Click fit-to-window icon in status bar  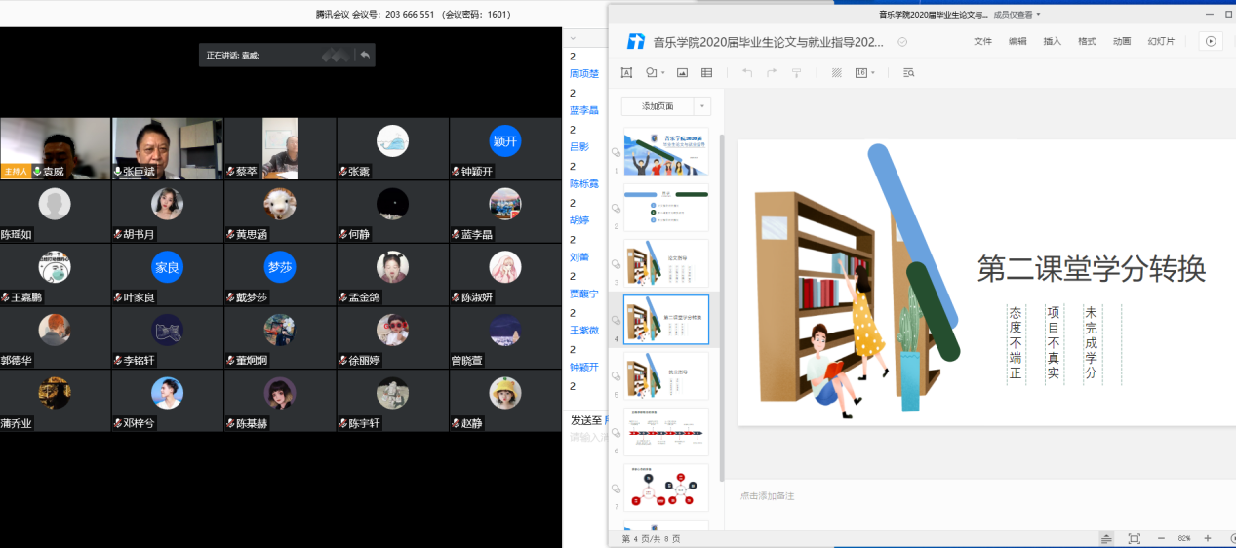point(1134,538)
